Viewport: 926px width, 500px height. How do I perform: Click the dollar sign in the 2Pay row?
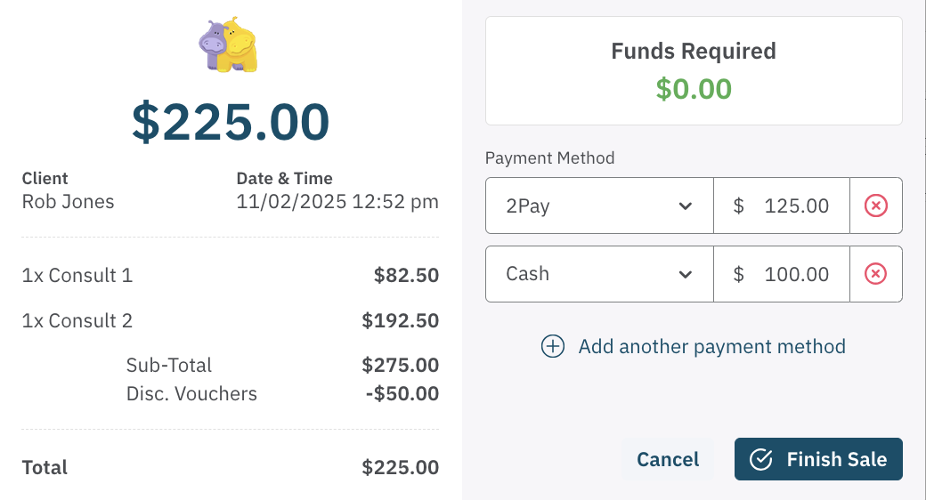tap(738, 206)
